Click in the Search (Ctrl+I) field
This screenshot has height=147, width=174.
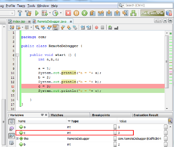(149, 5)
